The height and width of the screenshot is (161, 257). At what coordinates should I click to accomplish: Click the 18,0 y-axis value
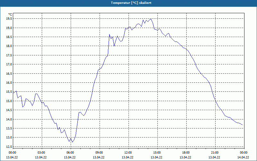[9, 46]
